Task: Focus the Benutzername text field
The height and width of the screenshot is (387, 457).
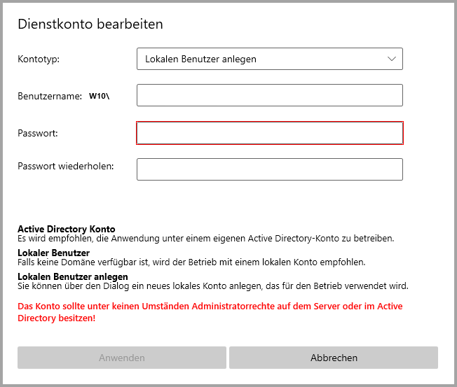Action: pos(269,95)
